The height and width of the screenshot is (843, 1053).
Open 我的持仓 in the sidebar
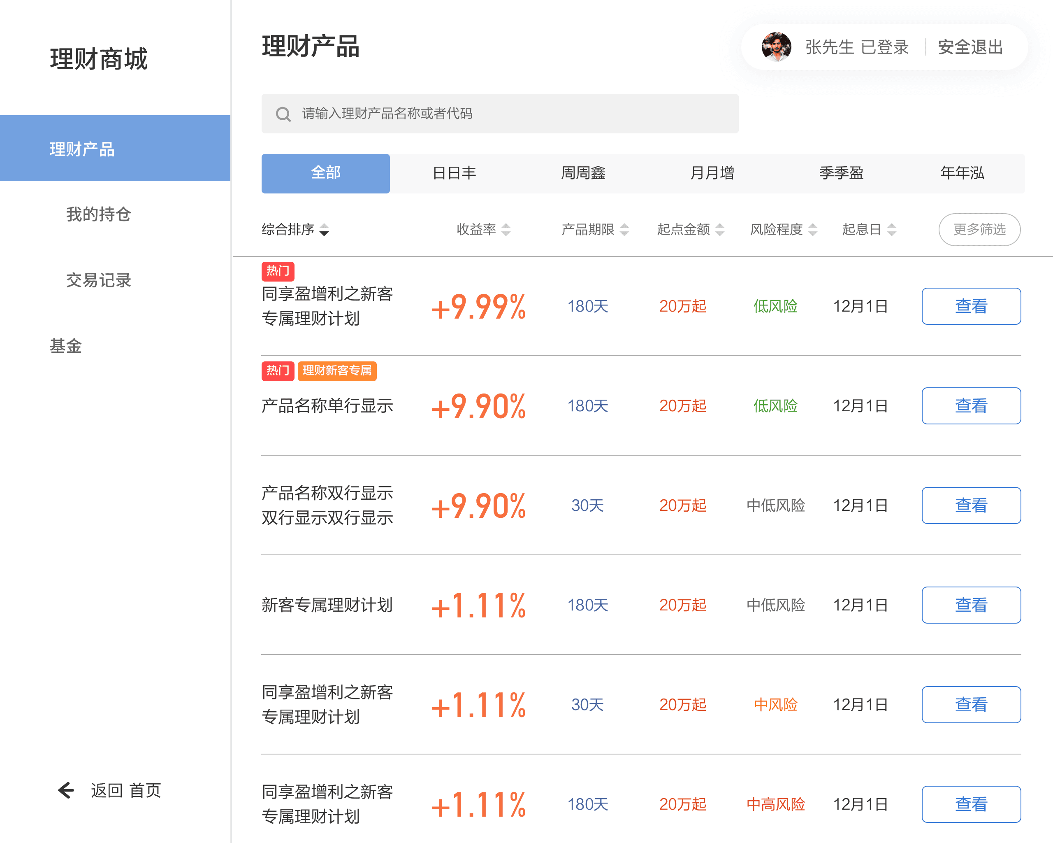tap(98, 214)
